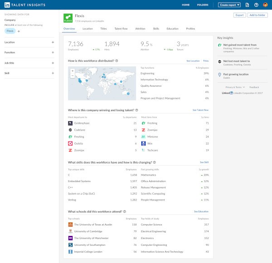Open the help question mark icon

coord(256,5)
